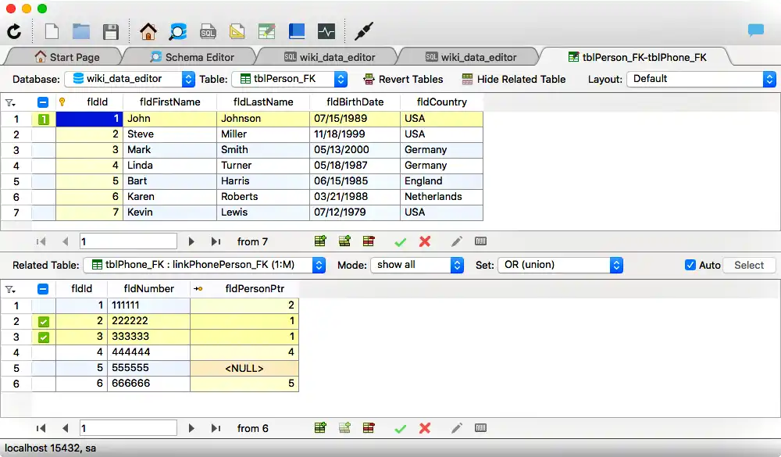Go to previous record in phone table
This screenshot has width=781, height=457.
point(66,428)
